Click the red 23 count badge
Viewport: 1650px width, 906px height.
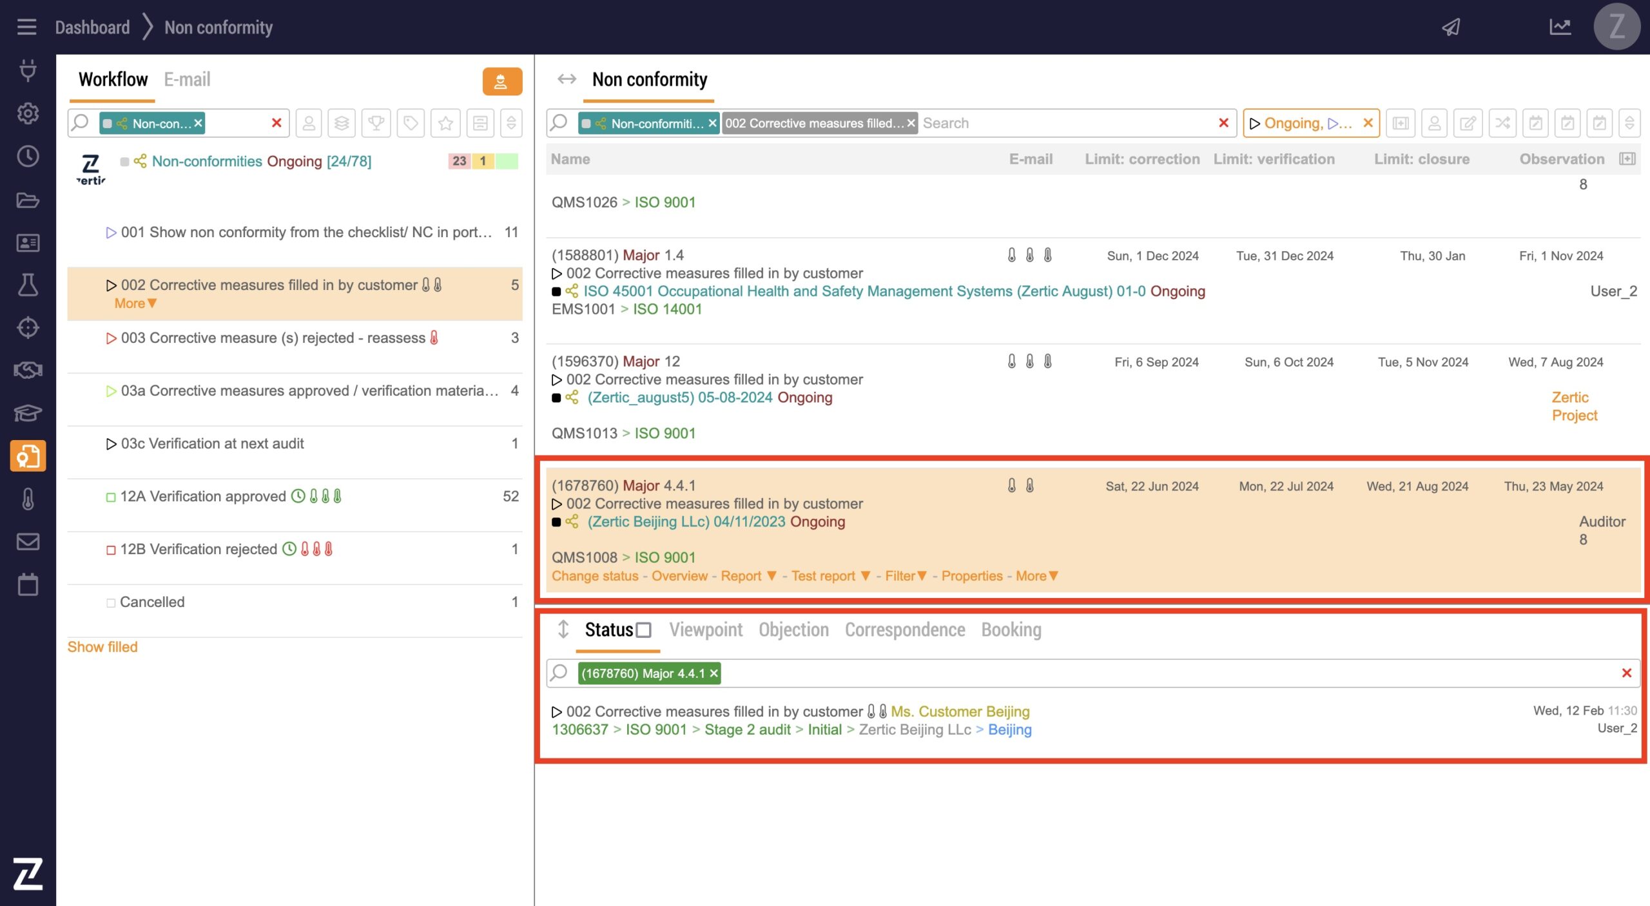[x=459, y=161]
